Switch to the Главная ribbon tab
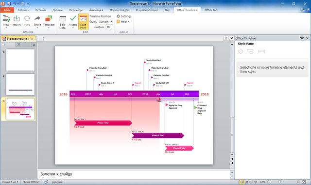 [23, 10]
